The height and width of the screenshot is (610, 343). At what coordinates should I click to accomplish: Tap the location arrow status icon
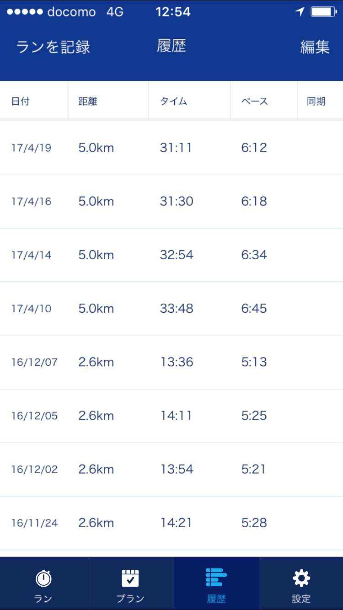(300, 12)
